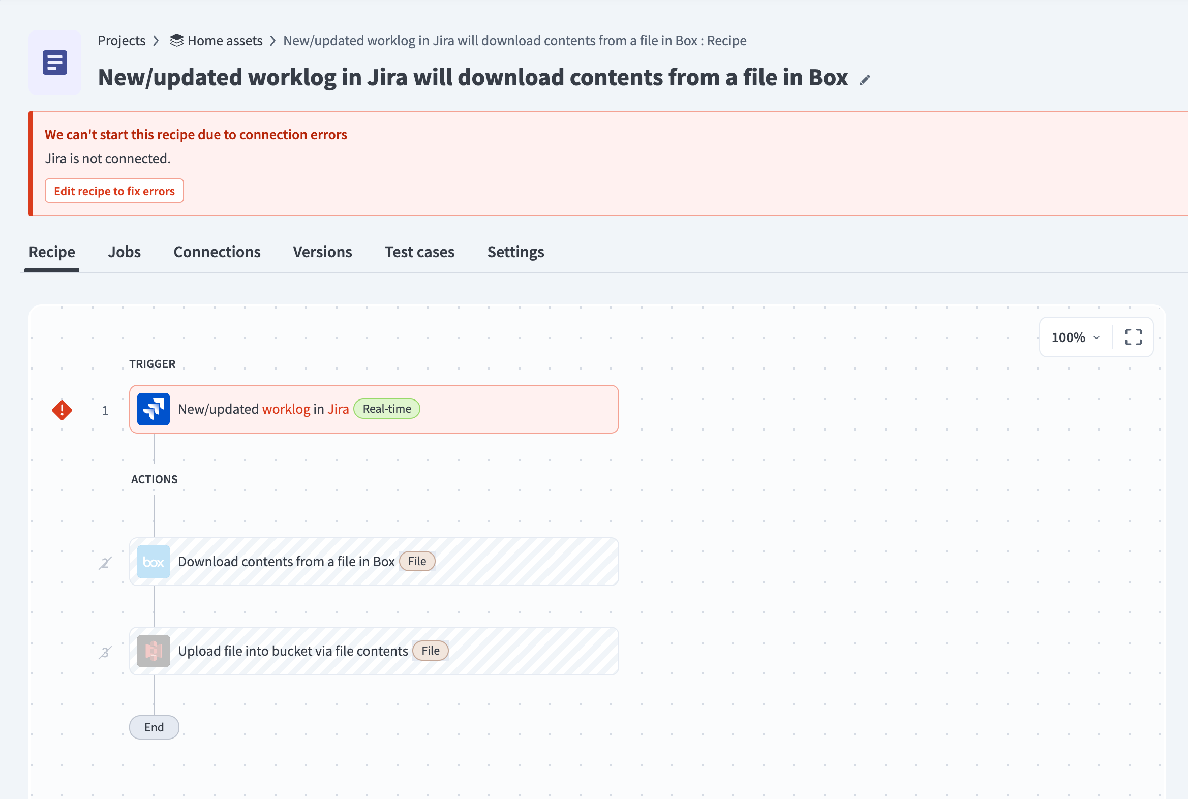Click the chevron after Projects breadcrumb
This screenshot has width=1188, height=799.
click(x=157, y=41)
